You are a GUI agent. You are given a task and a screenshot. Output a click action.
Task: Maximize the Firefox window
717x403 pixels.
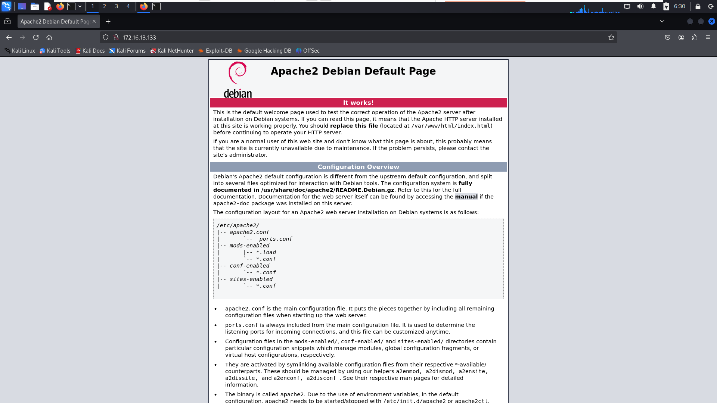point(701,21)
